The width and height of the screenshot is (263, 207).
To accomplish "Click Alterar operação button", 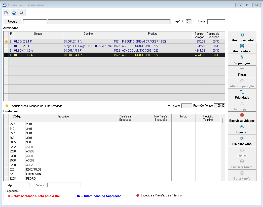I will point(242,83).
